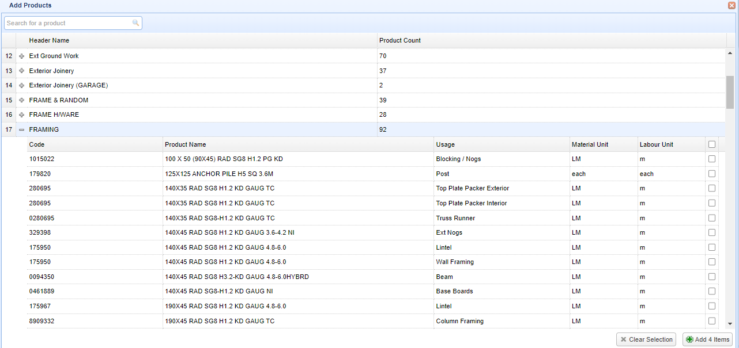Click the Product Count column header

click(x=399, y=40)
